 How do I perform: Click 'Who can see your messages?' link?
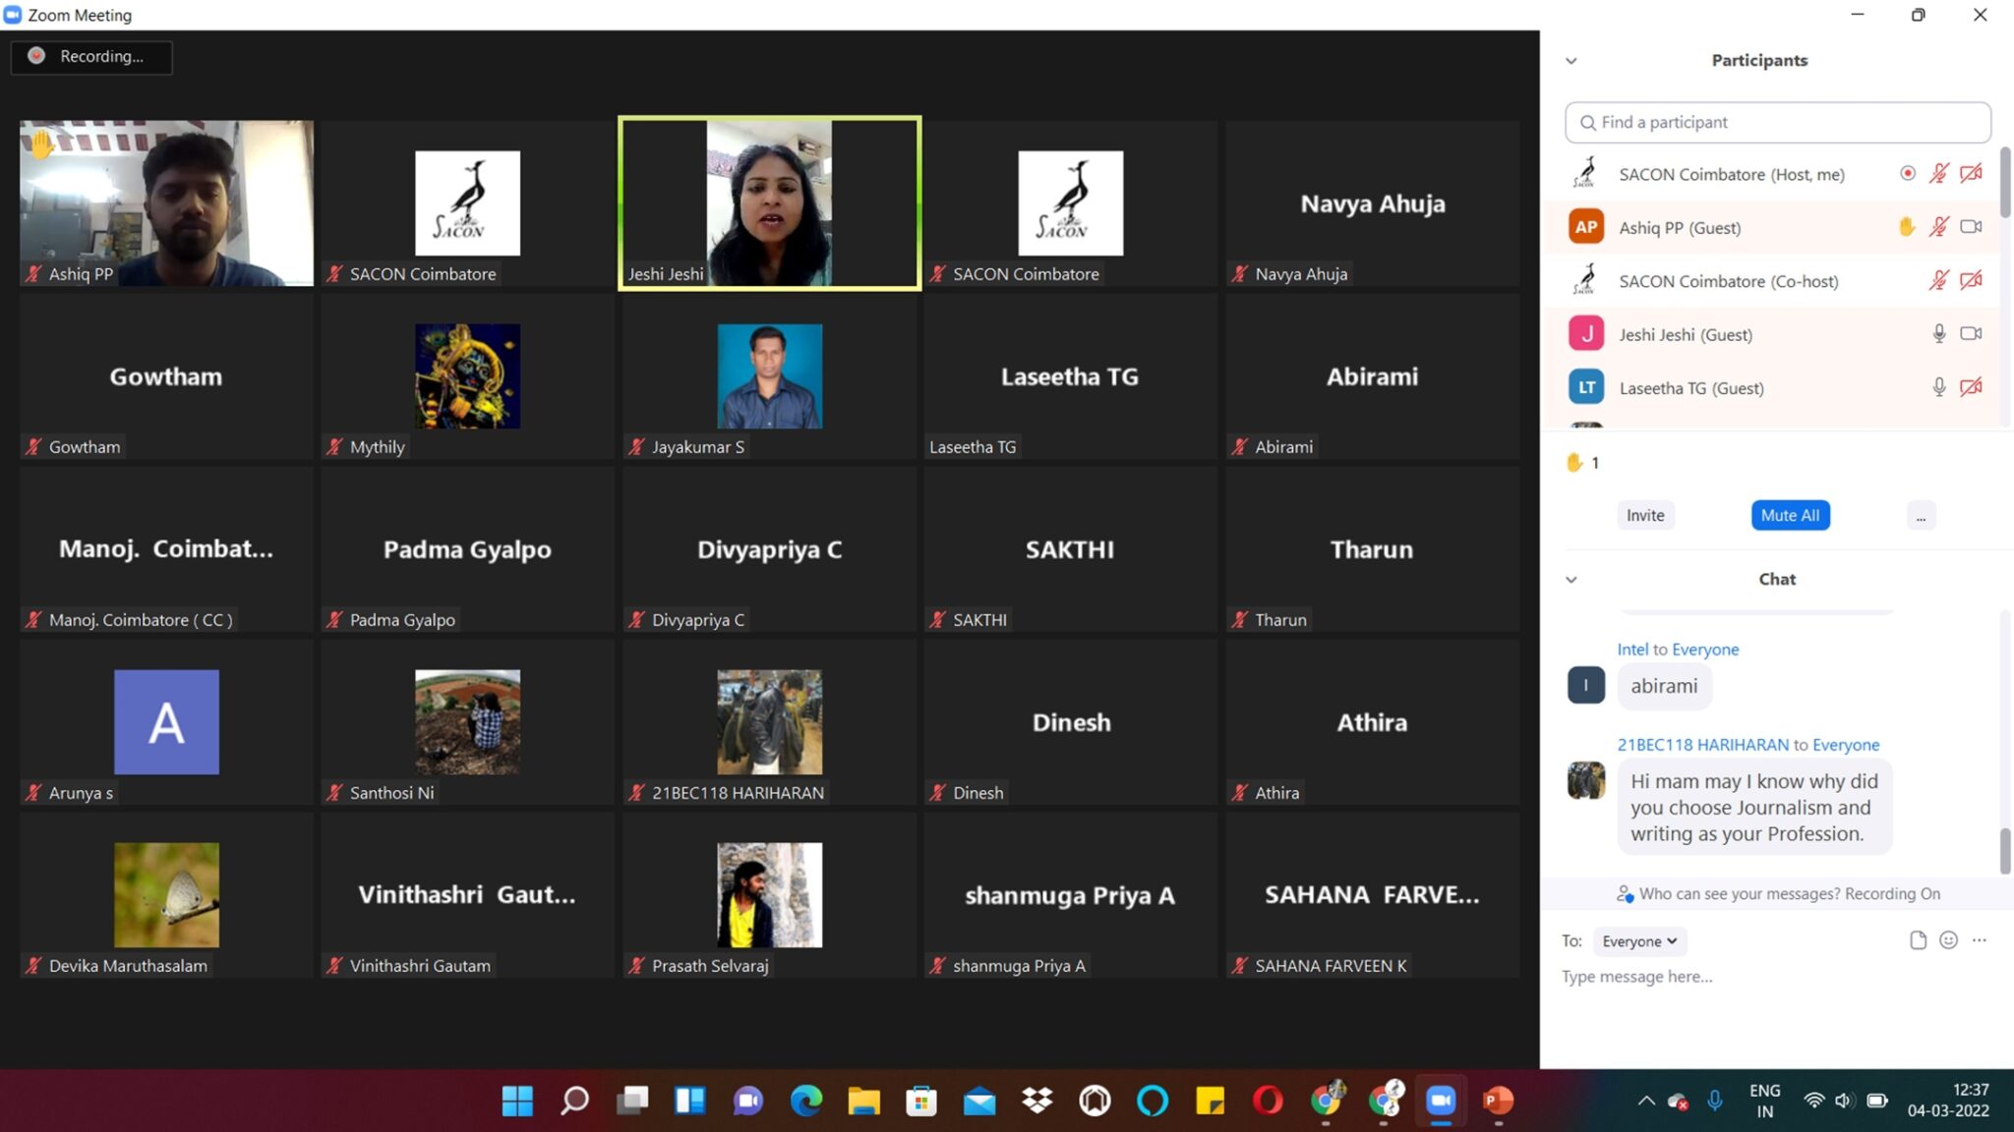(1739, 894)
